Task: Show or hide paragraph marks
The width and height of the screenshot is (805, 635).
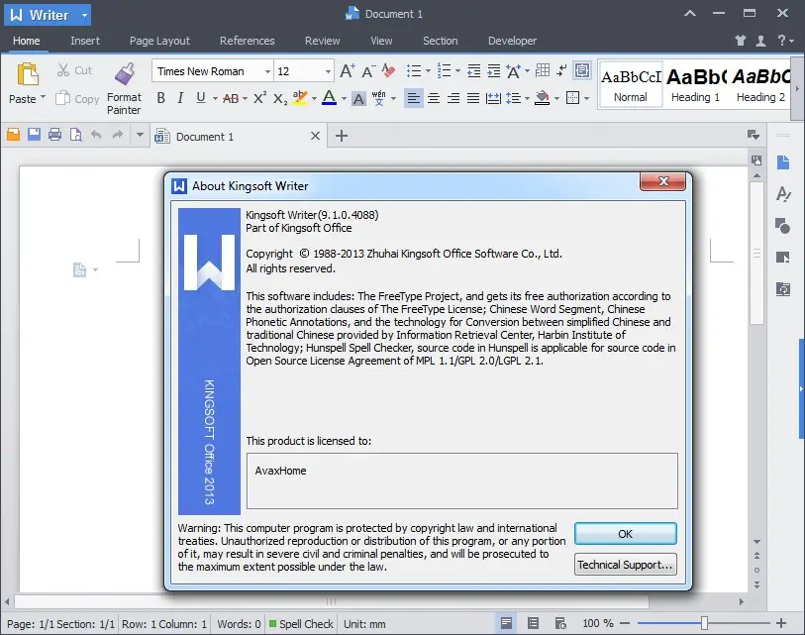Action: click(x=561, y=70)
